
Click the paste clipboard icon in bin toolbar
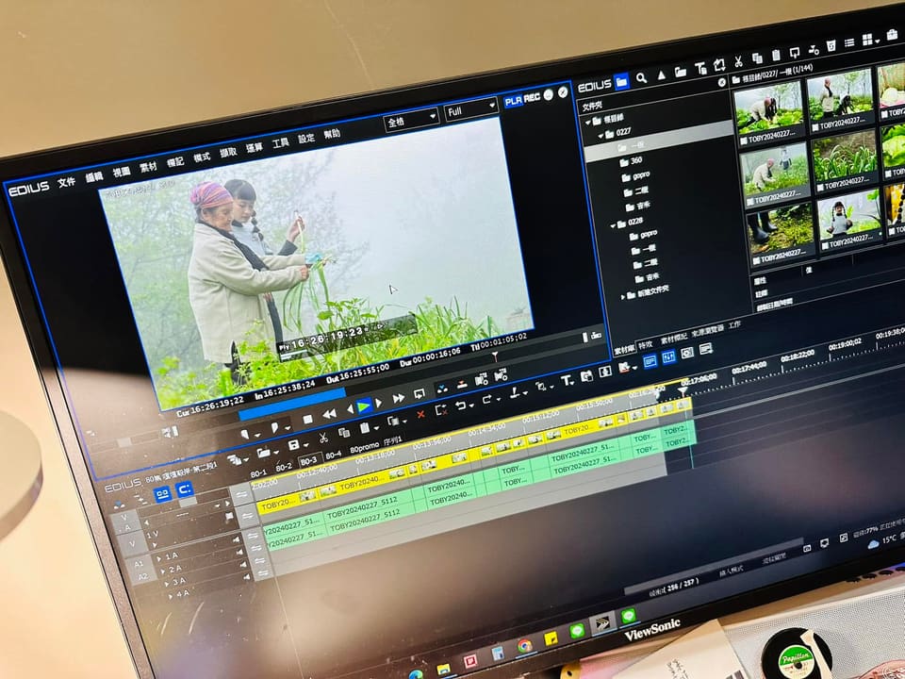coord(776,55)
